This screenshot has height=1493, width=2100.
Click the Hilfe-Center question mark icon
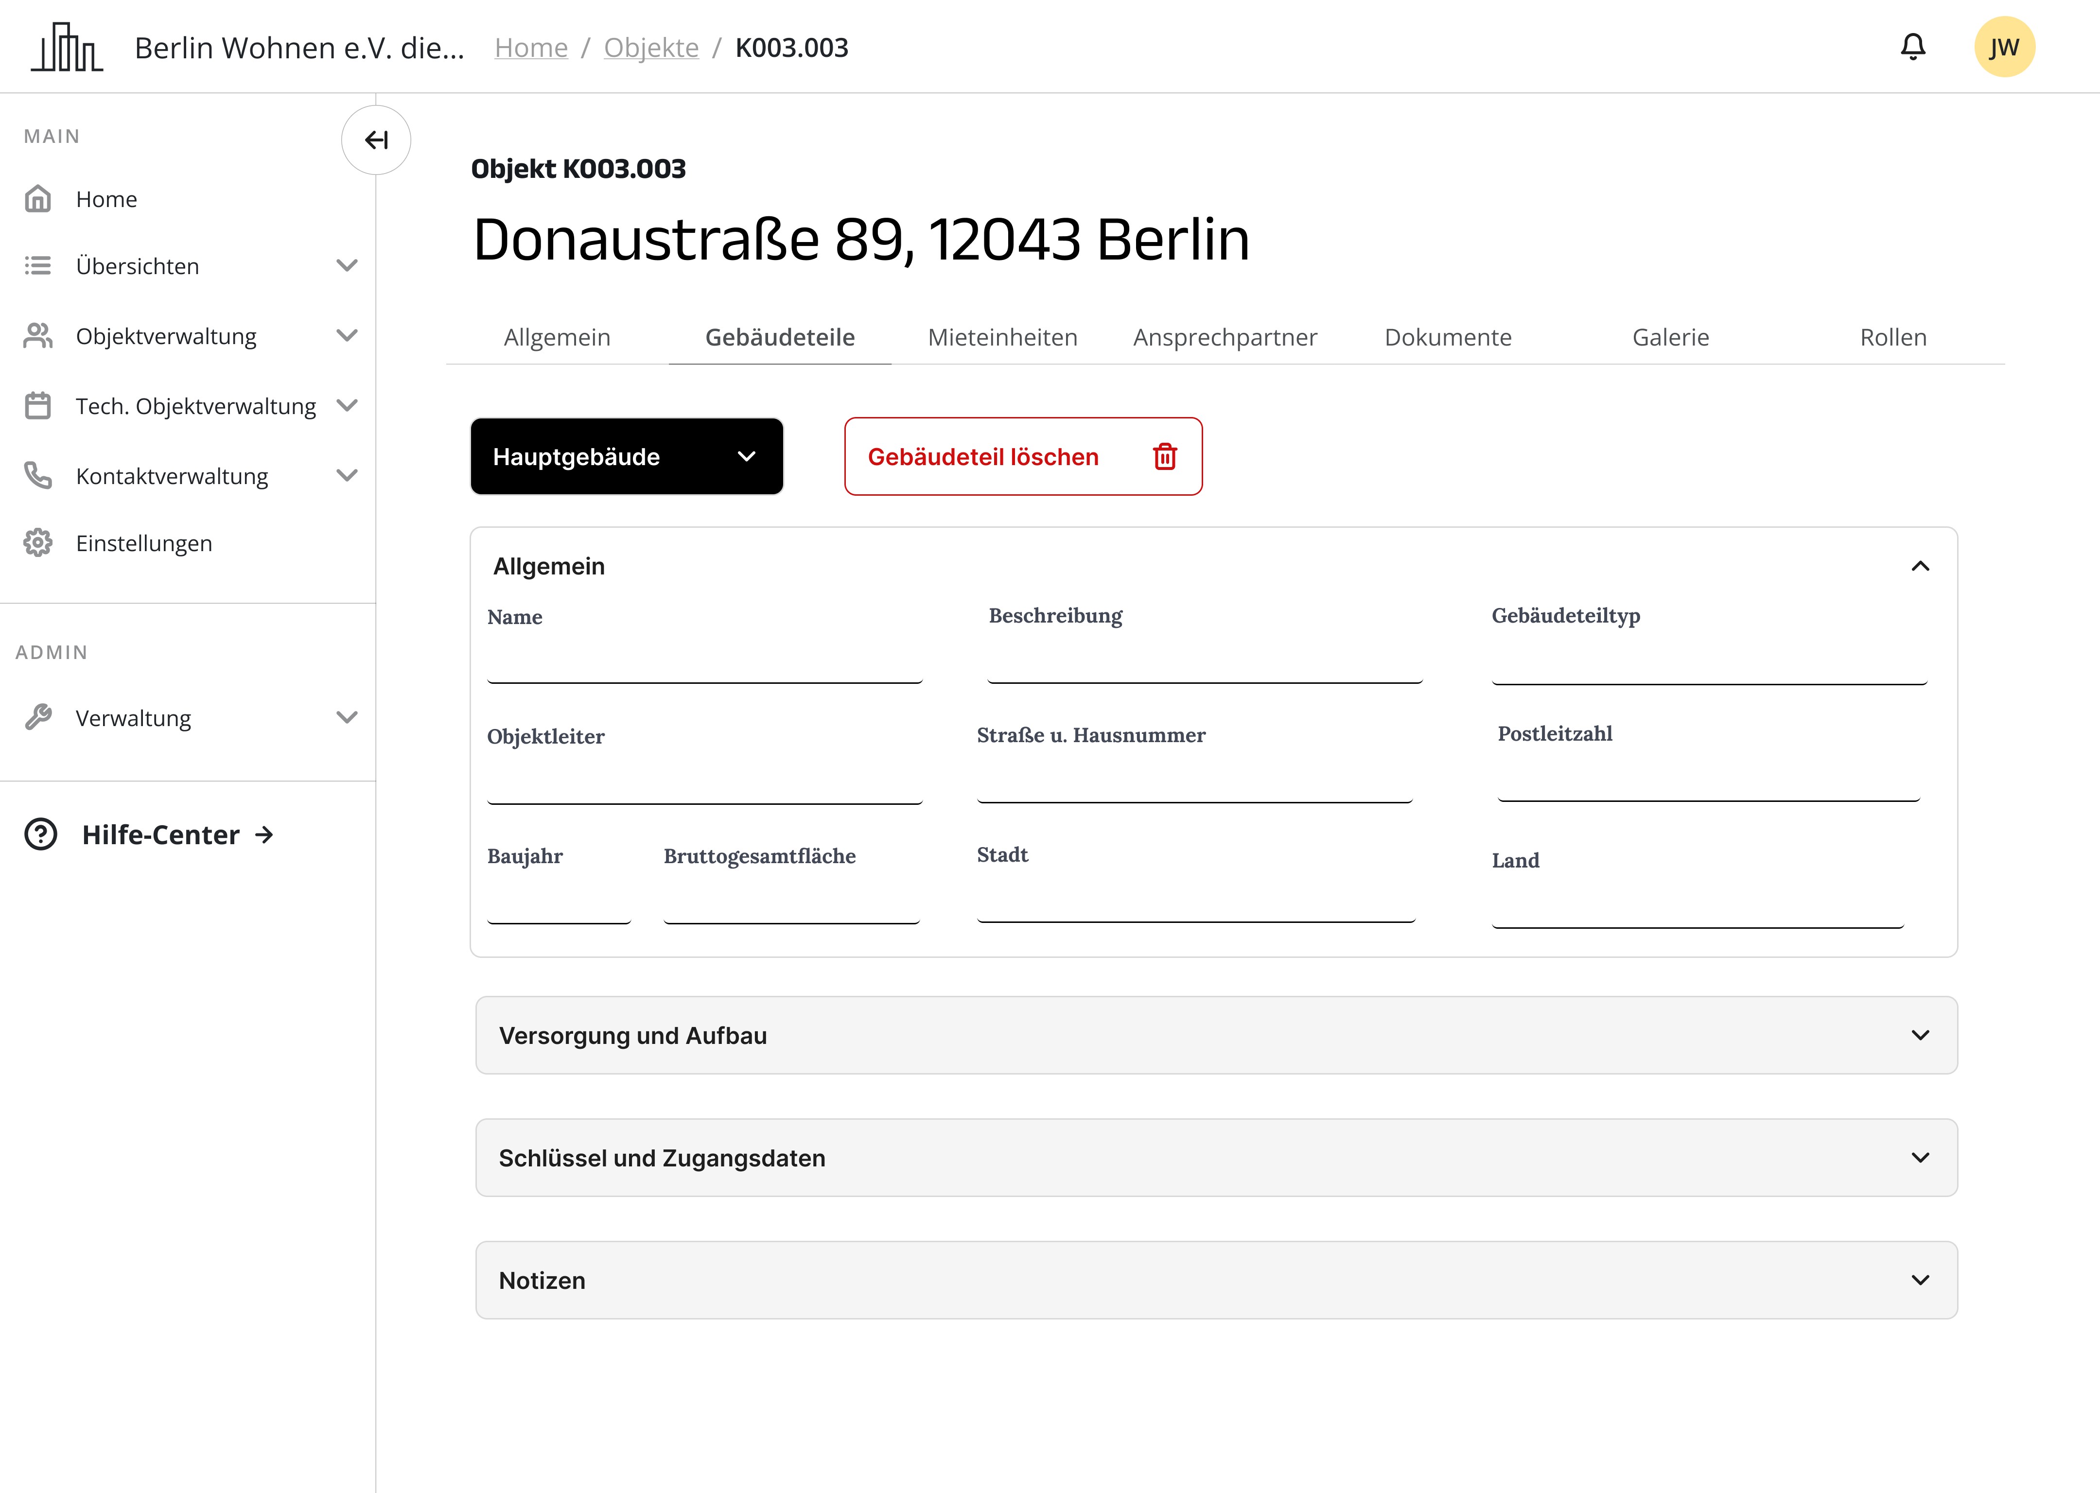40,834
